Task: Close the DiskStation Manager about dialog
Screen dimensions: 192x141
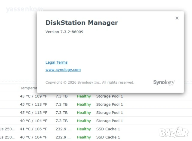Action: [177, 18]
